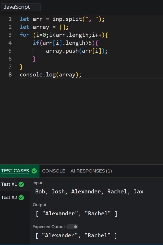Click the Expected Output array text
Viewport: 163px width, 245px height.
76,235
